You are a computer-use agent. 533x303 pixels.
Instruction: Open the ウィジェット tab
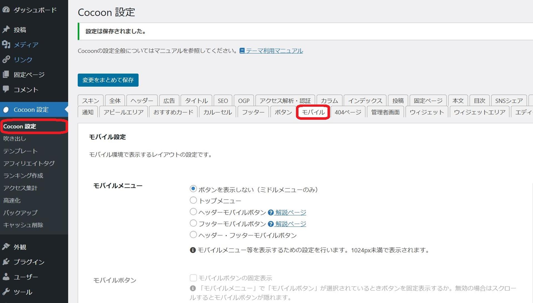[x=427, y=112]
